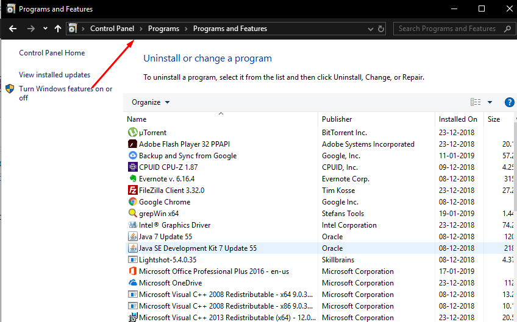Select Microsoft Office Professional Plus 2016 name
Screen dimensions: 517x322
(214, 271)
